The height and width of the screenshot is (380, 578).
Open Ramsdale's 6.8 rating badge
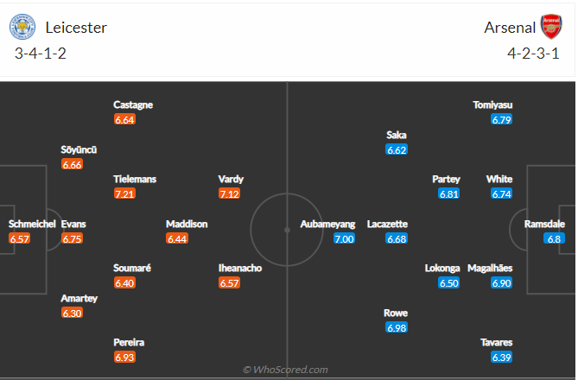tap(554, 238)
